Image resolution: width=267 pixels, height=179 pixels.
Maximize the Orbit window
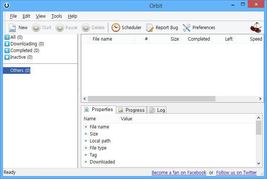(243, 4)
